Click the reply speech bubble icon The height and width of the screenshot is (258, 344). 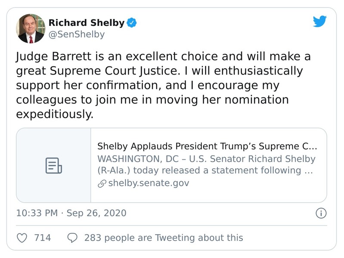[x=72, y=237]
